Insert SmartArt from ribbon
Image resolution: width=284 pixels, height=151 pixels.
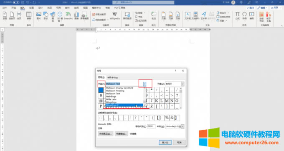tap(68, 16)
